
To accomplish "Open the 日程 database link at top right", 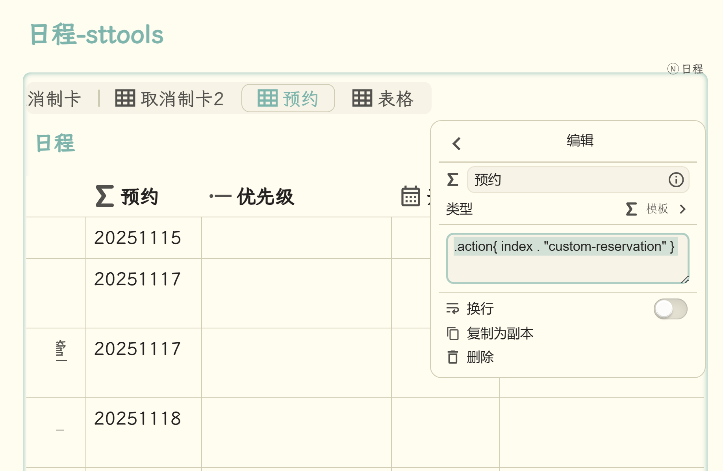I will coord(686,69).
